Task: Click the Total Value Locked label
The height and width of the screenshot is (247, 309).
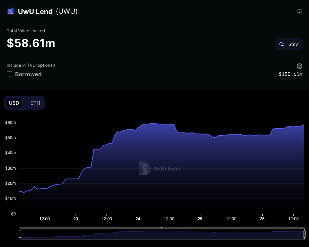Action: tap(26, 31)
